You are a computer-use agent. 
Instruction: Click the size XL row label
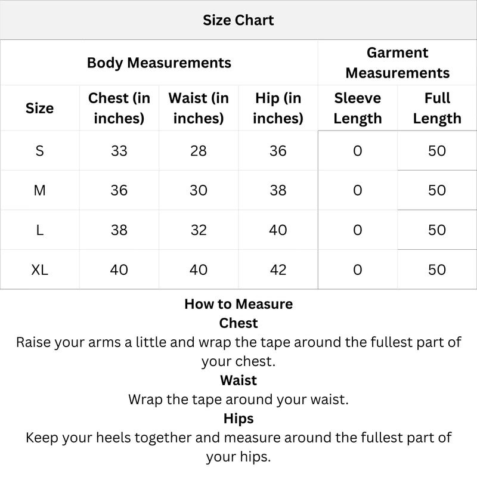(x=39, y=270)
